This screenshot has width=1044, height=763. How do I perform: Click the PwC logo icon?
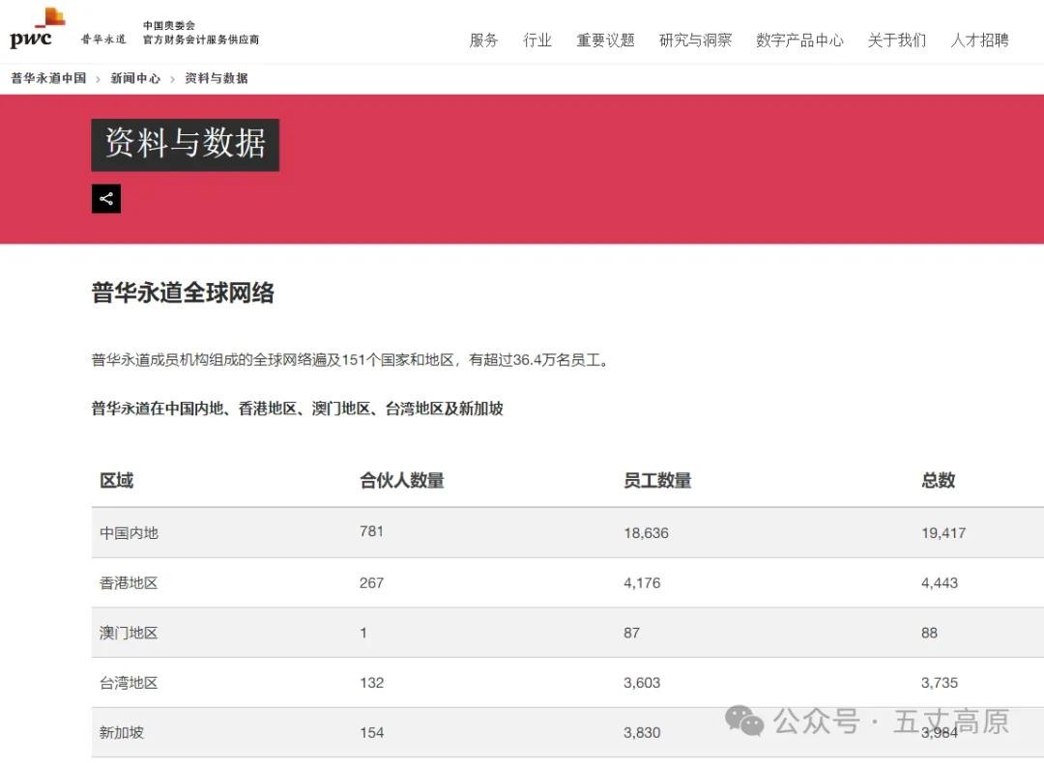pyautogui.click(x=37, y=29)
